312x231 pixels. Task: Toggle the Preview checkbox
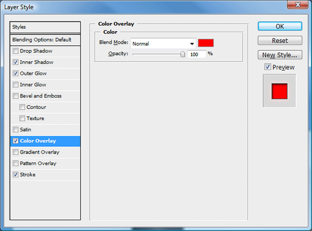[268, 67]
